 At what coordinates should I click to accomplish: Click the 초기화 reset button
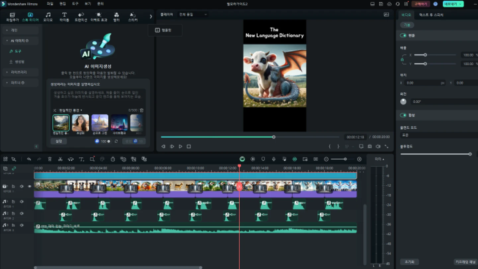[410, 262]
